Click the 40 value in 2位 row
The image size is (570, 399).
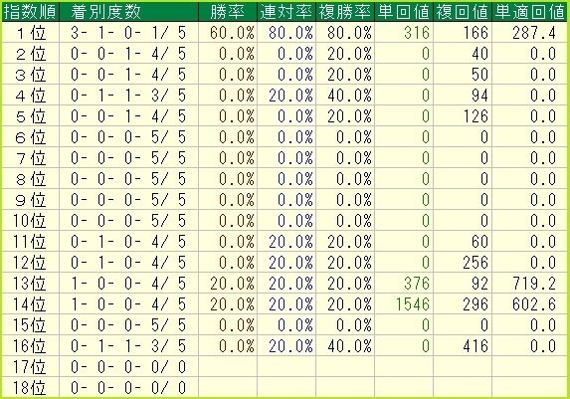tap(479, 54)
